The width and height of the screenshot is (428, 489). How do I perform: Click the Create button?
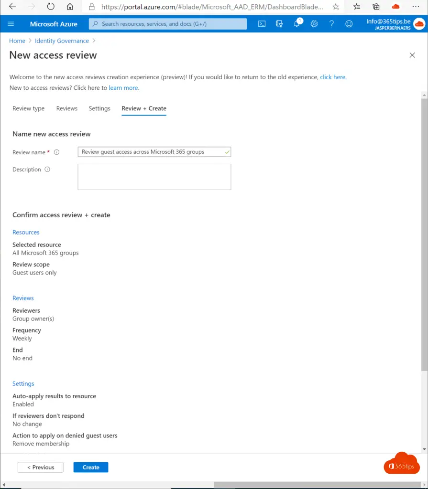click(91, 467)
